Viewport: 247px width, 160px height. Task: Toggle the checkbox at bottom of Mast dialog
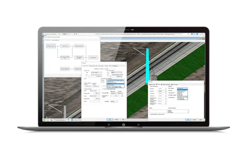tap(150, 114)
